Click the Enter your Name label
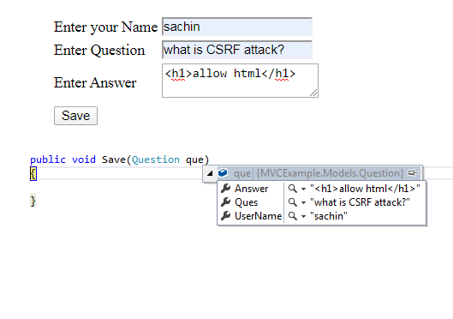Image resolution: width=453 pixels, height=319 pixels. click(105, 27)
